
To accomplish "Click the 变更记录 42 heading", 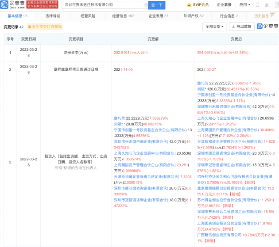I will (x=14, y=27).
